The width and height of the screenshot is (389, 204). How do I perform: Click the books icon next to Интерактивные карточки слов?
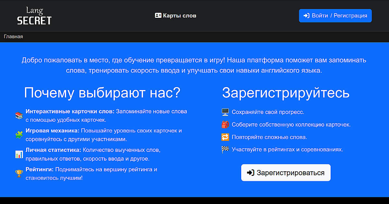click(19, 115)
